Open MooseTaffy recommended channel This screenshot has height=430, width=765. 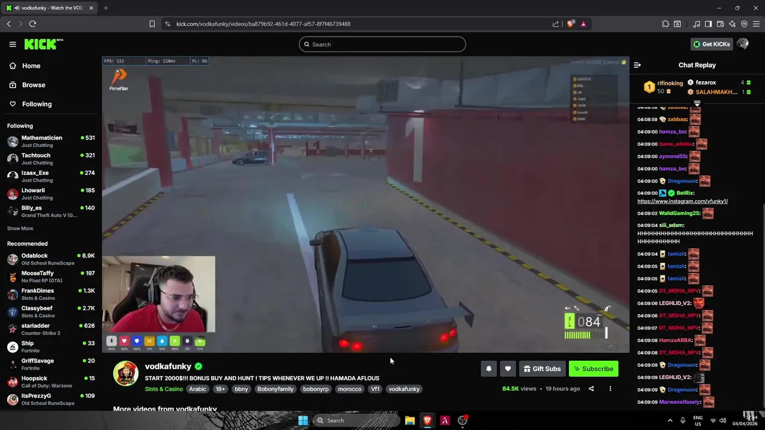click(51, 277)
